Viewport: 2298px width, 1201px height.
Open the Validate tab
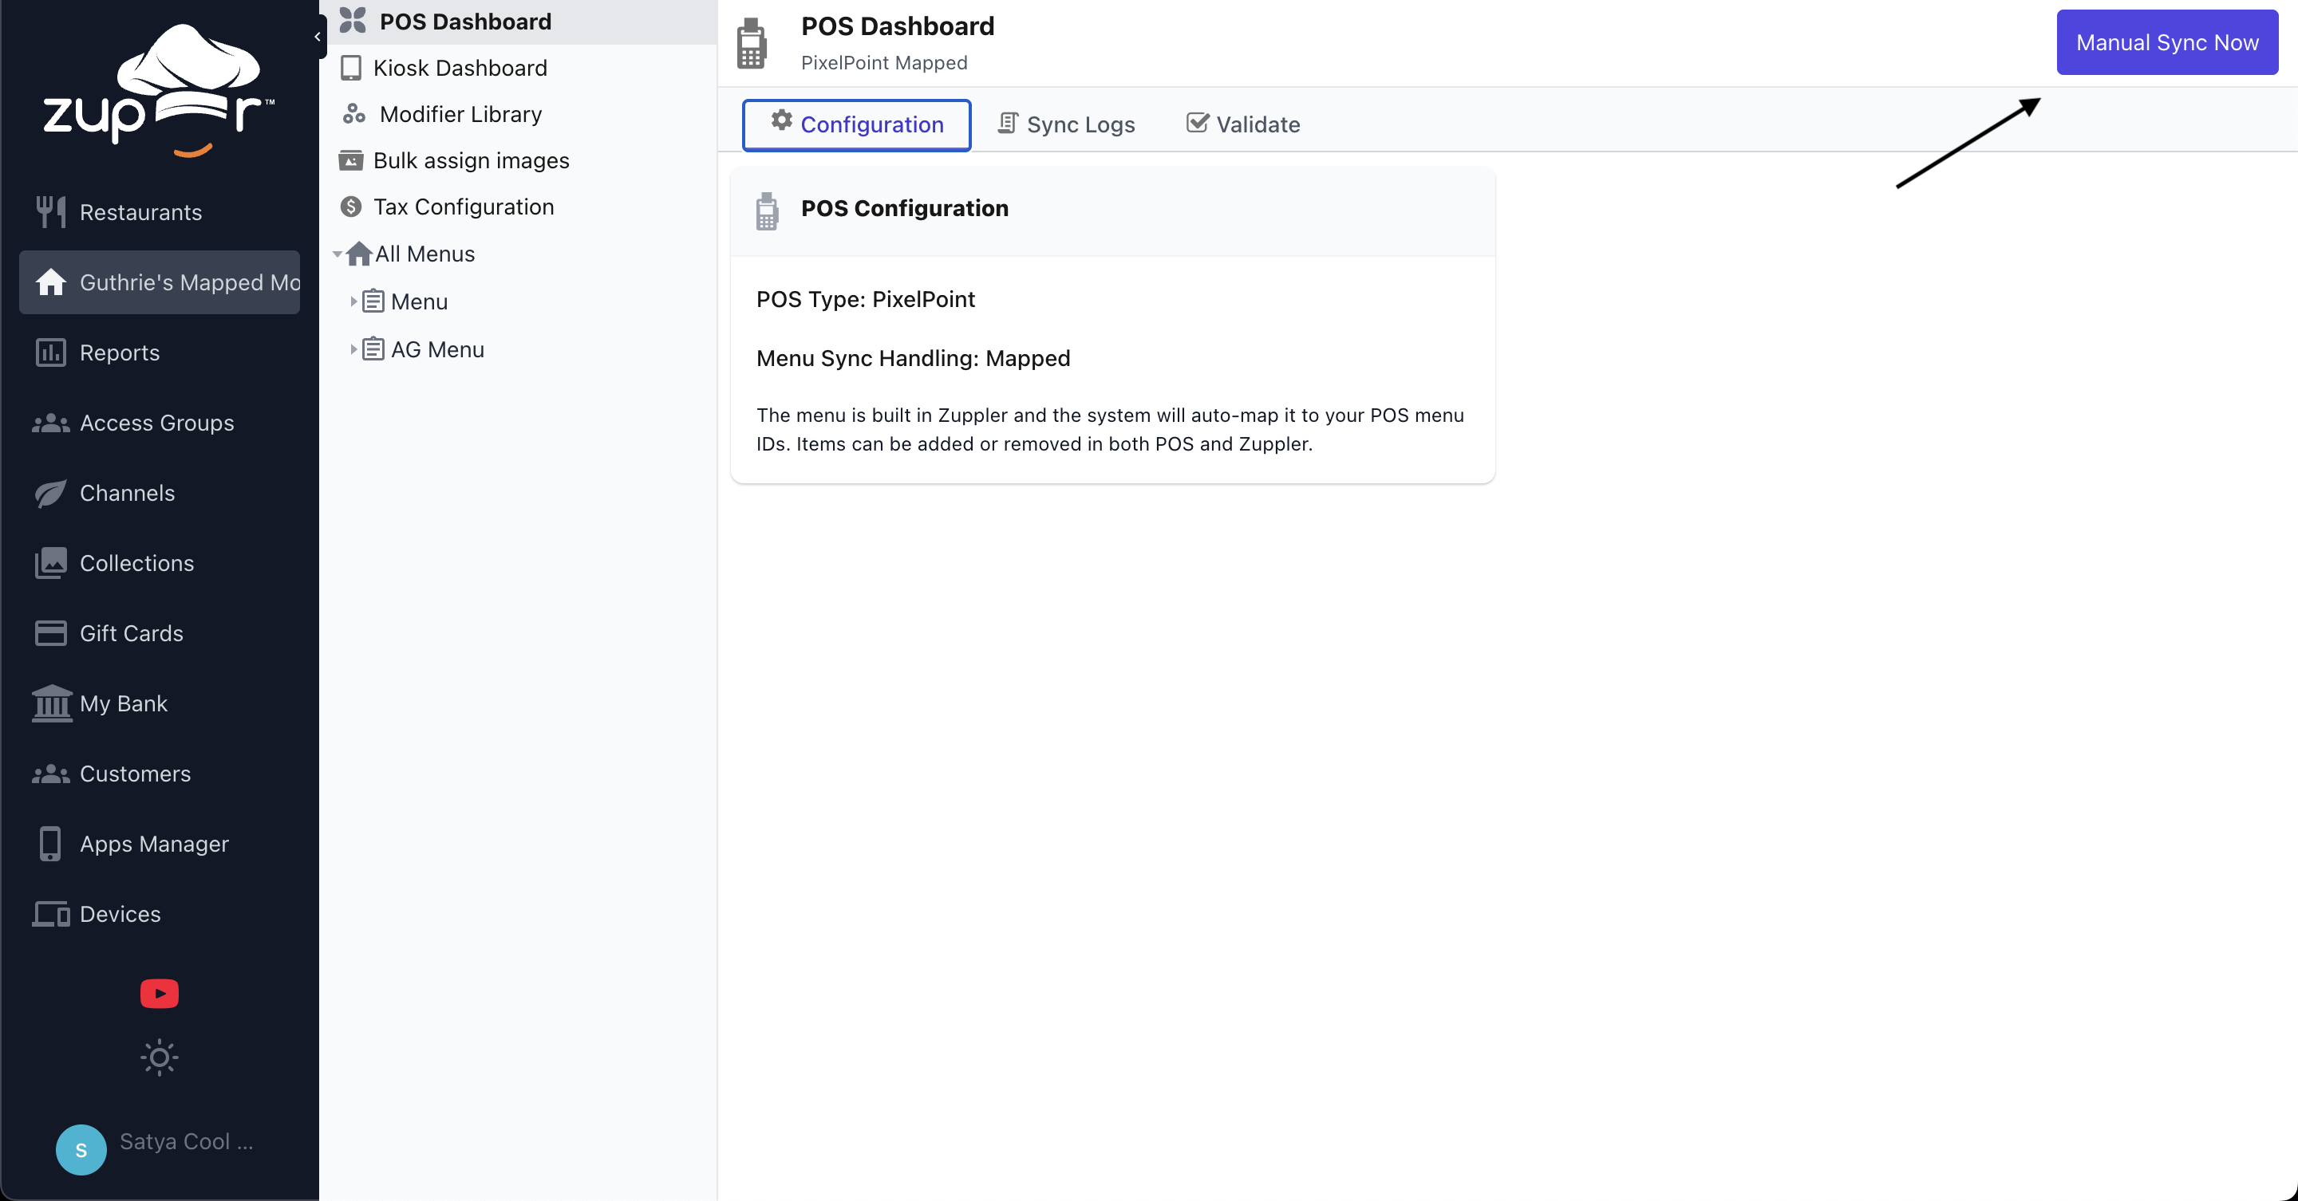[1242, 124]
